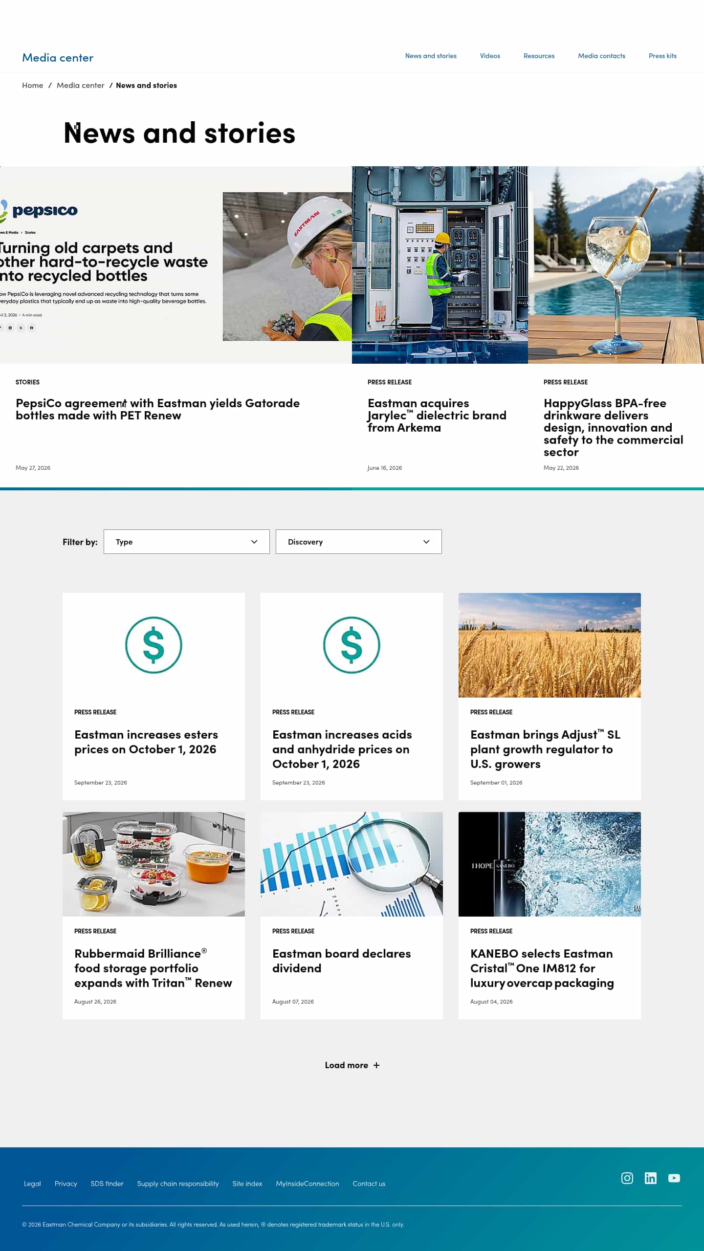The height and width of the screenshot is (1251, 704).
Task: Click the cocktail glass by the pool image
Action: coord(616,264)
